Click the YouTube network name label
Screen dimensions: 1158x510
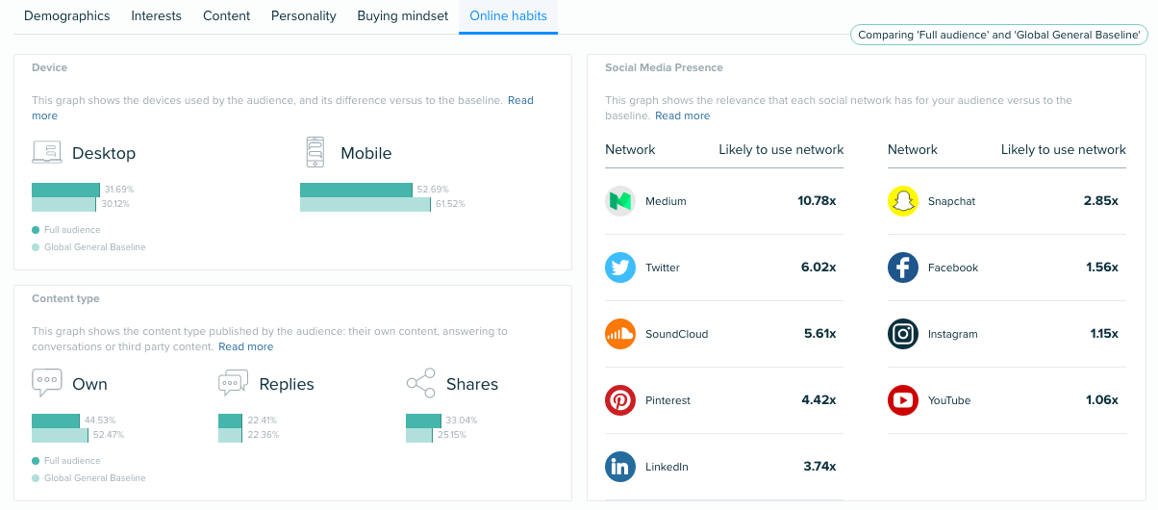coord(949,401)
